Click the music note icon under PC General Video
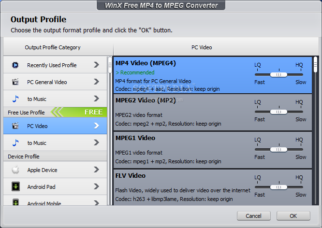322x228 pixels. (x=15, y=99)
